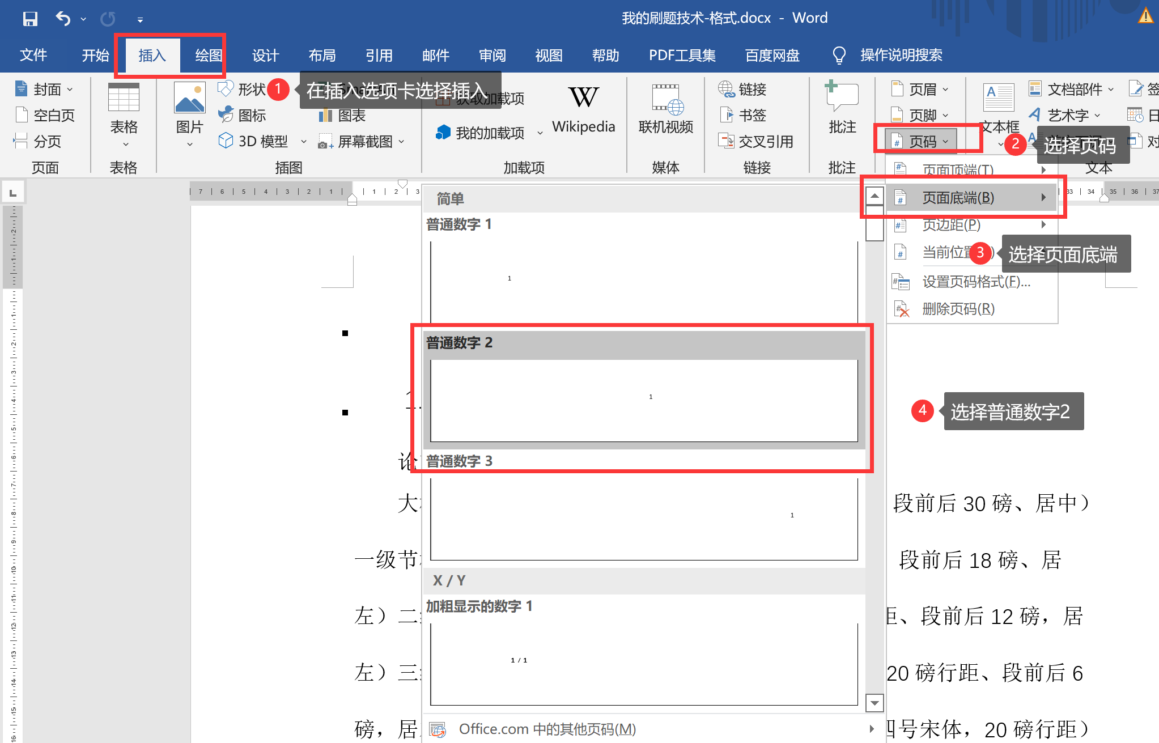
Task: Open the 页码 page number dropdown
Action: tap(921, 142)
